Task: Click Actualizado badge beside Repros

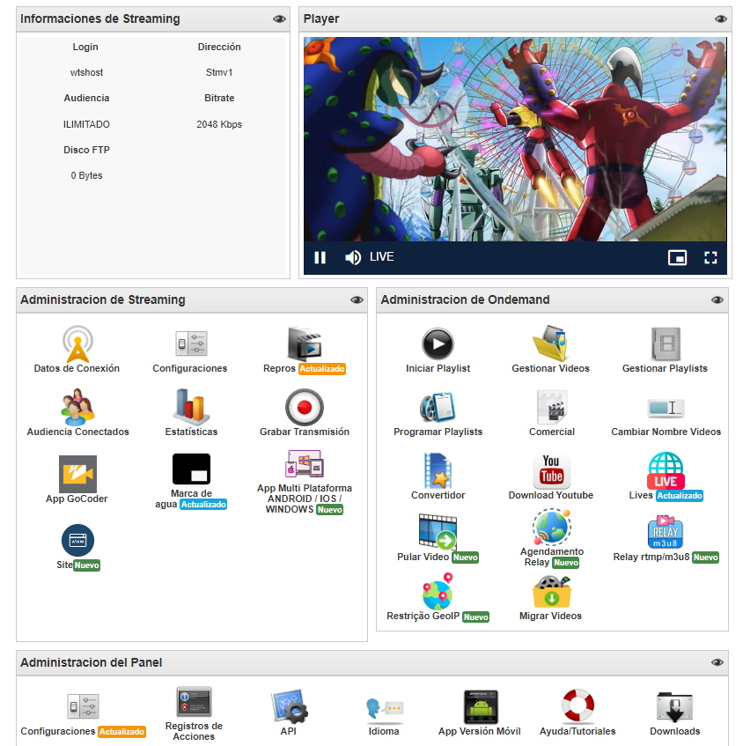Action: coord(322,369)
